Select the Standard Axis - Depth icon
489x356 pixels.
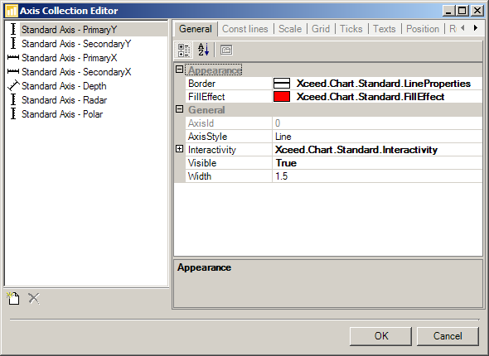13,86
